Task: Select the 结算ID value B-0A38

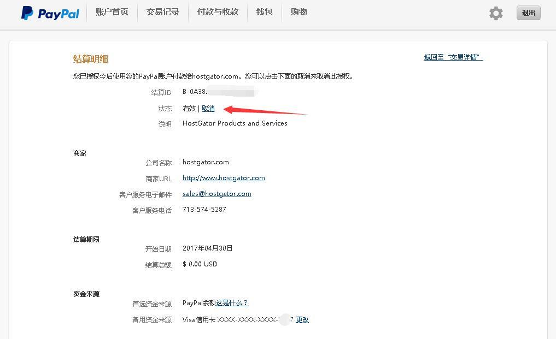Action: click(195, 91)
